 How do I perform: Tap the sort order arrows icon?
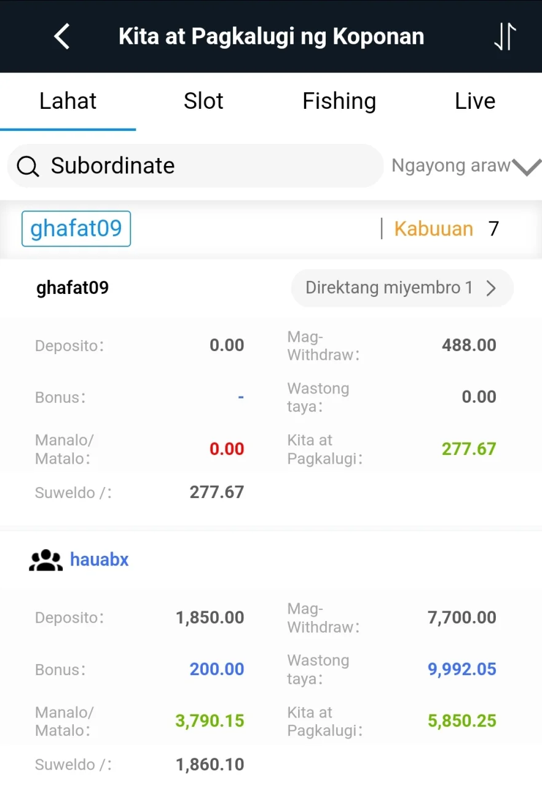505,37
